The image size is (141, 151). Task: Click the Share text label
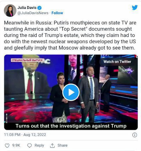point(63,145)
